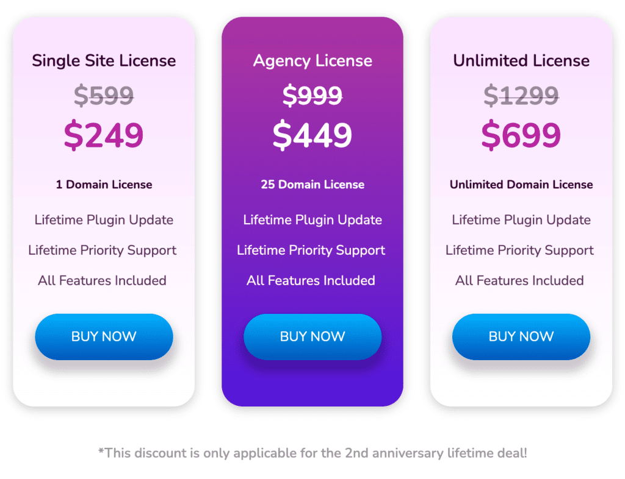This screenshot has height=479, width=625.
Task: Click the 1 Domain License text
Action: [104, 185]
